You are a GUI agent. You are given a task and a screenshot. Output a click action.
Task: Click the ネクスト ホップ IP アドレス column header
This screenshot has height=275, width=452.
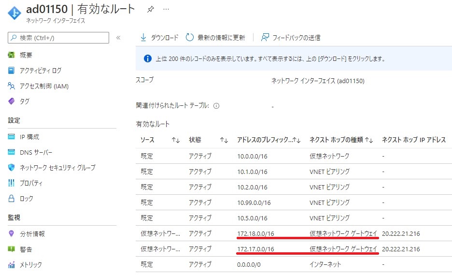[x=414, y=140]
